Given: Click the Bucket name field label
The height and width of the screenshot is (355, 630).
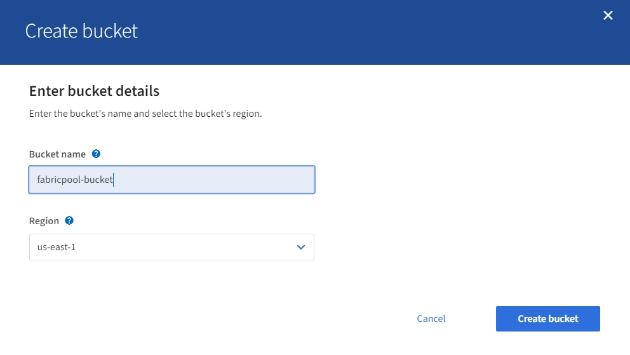Looking at the screenshot, I should [57, 154].
